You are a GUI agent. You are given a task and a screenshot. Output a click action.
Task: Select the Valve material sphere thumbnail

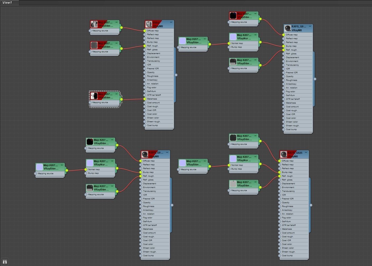click(x=149, y=24)
